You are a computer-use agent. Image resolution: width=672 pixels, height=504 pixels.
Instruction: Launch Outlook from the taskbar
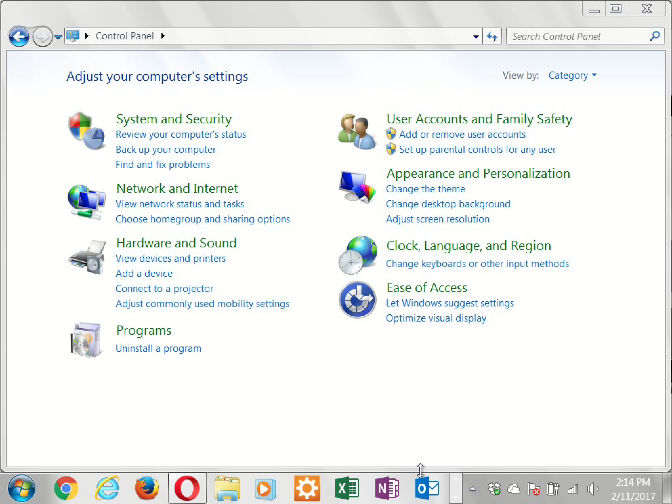tap(427, 489)
